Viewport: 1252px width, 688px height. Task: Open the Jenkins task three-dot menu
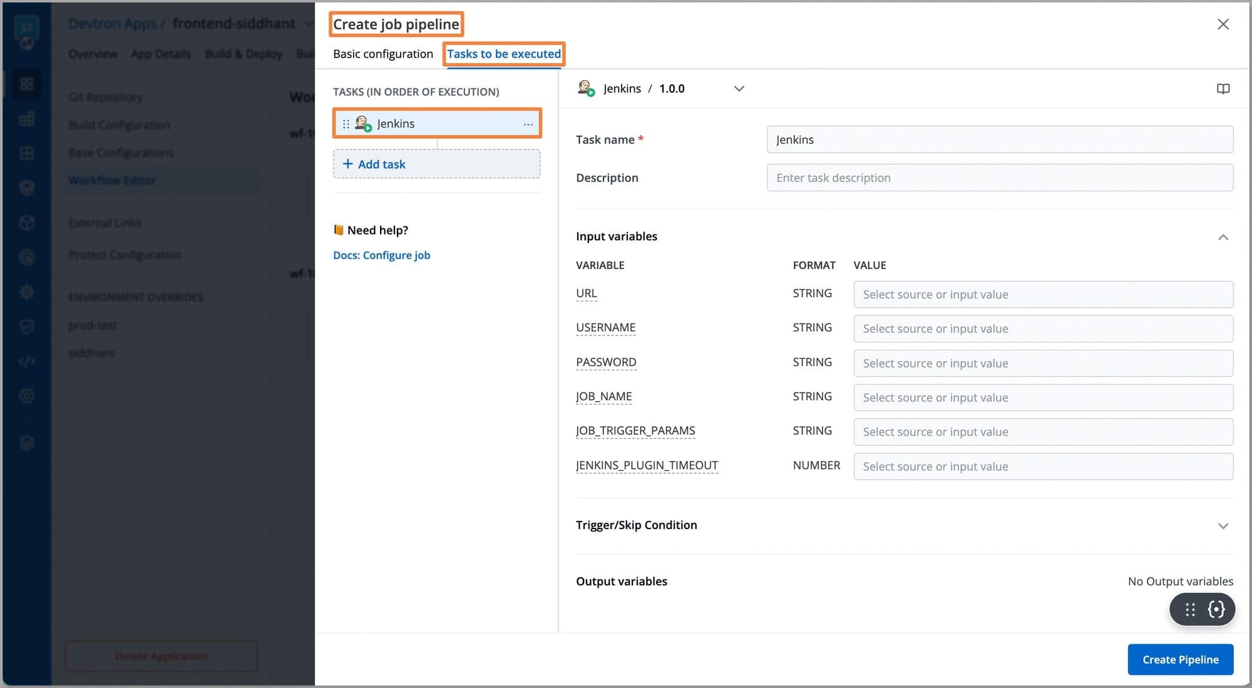pos(528,124)
